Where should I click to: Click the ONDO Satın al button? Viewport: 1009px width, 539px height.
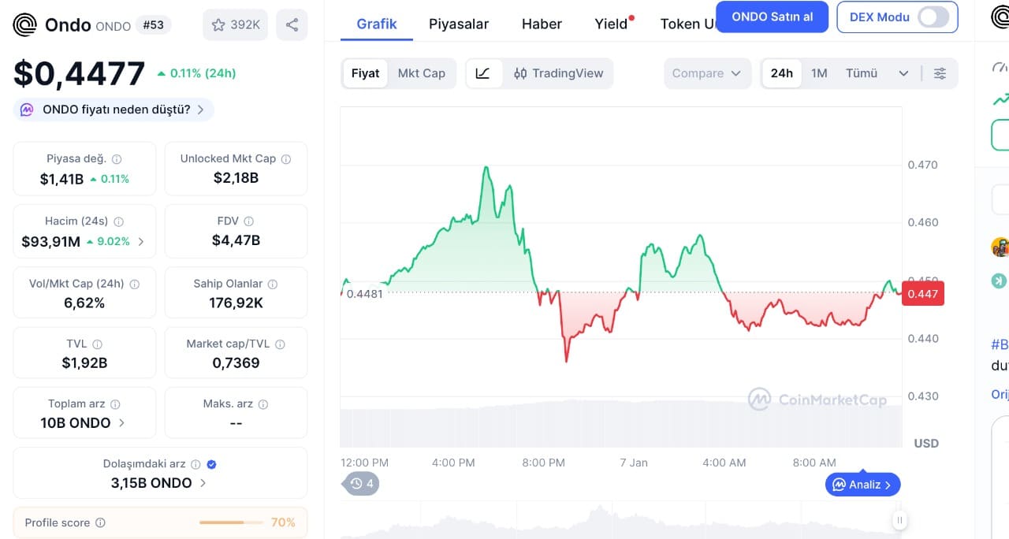click(772, 17)
